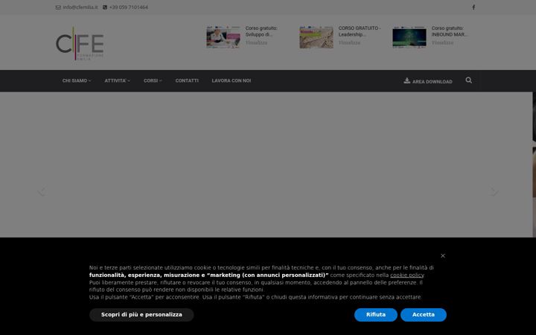The image size is (536, 335).
Task: Close the cookie banner with X
Action: point(443,255)
